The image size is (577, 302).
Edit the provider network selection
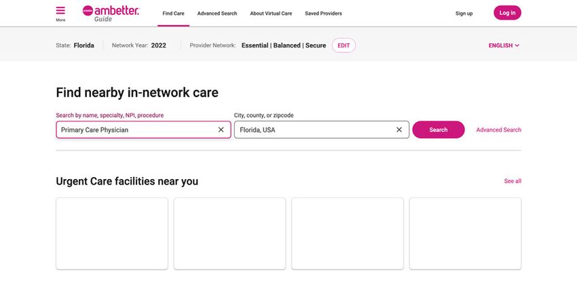tap(343, 45)
